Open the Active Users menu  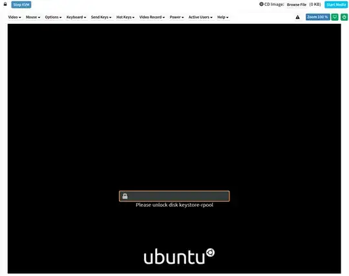200,17
